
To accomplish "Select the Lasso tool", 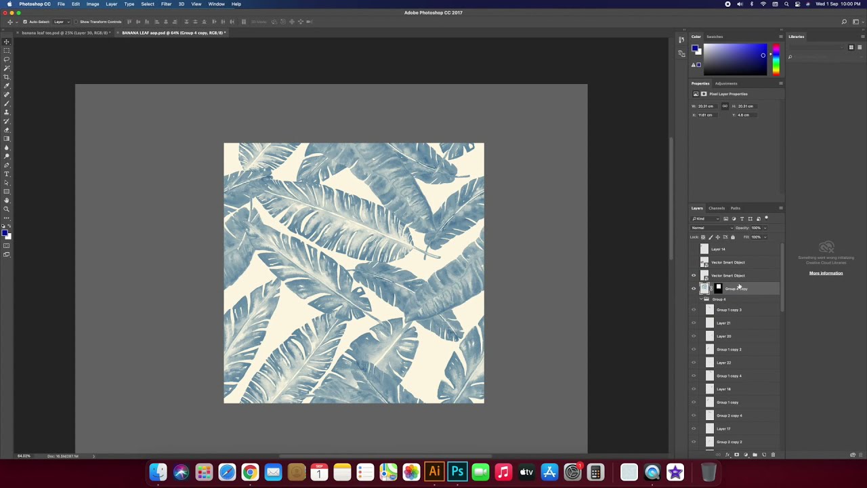I will [7, 59].
